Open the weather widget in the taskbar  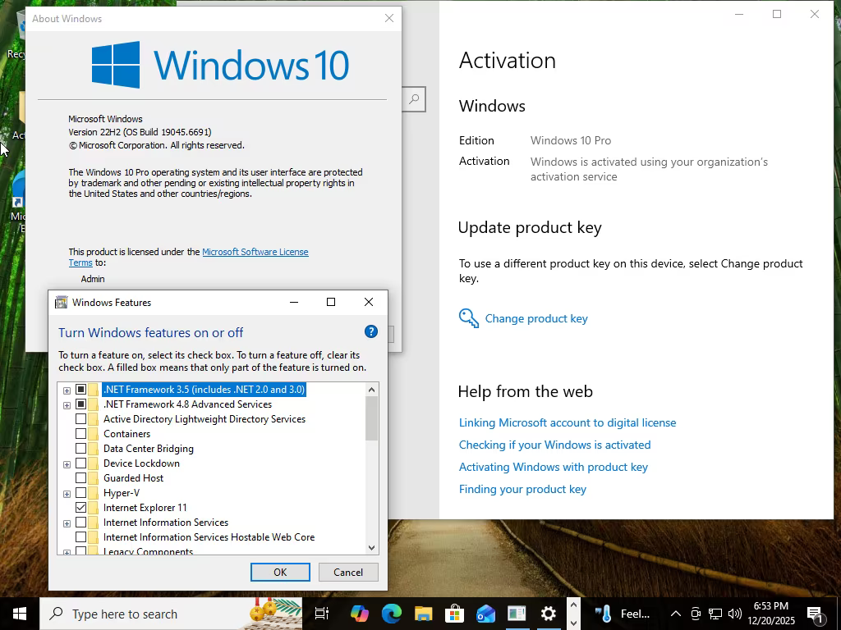pyautogui.click(x=623, y=614)
